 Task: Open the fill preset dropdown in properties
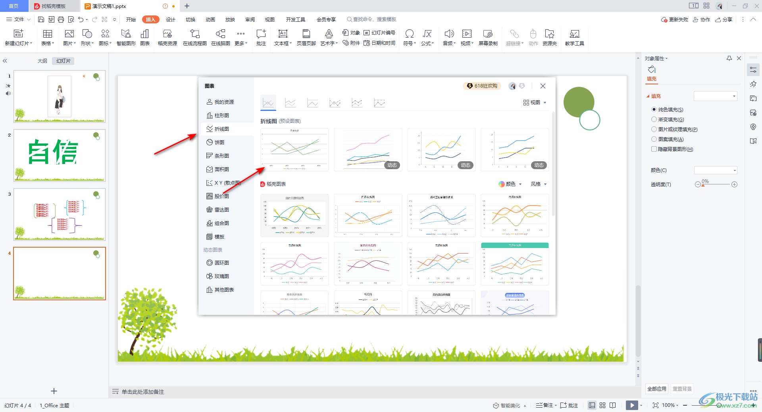[715, 96]
